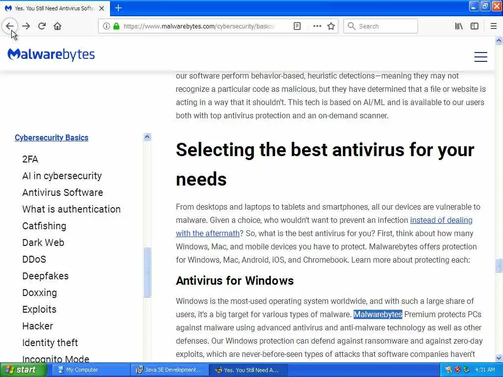Click sidebar list scroll-up arrow
The image size is (503, 377).
(x=147, y=137)
